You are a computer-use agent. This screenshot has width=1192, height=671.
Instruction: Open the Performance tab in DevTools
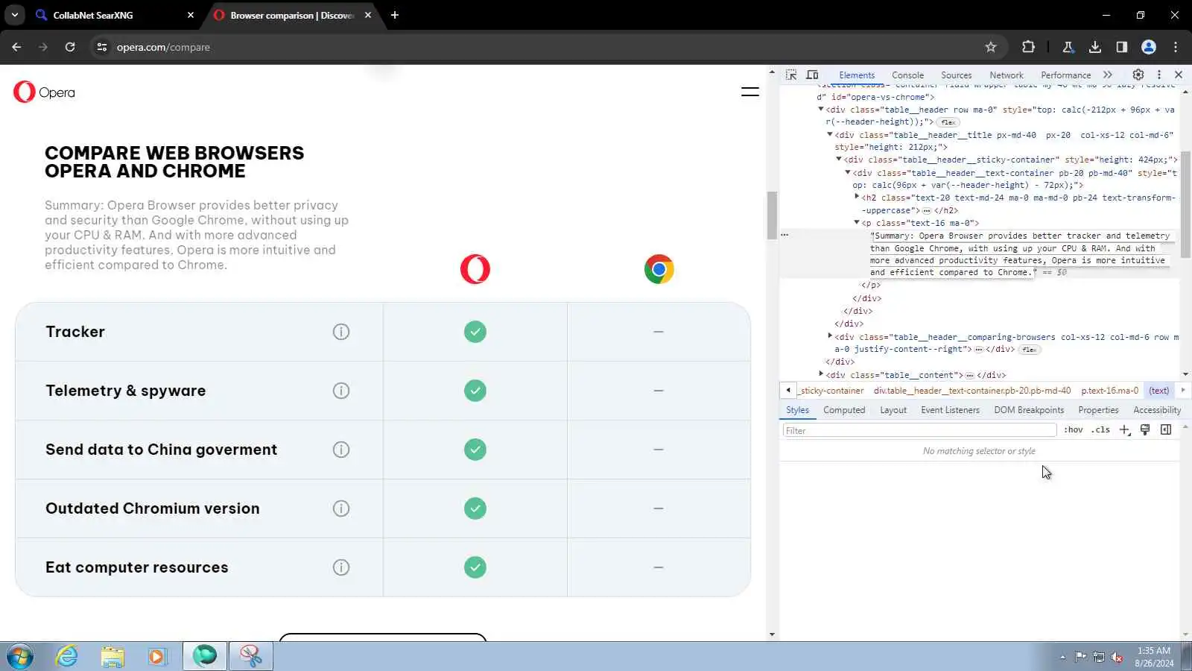(x=1065, y=75)
